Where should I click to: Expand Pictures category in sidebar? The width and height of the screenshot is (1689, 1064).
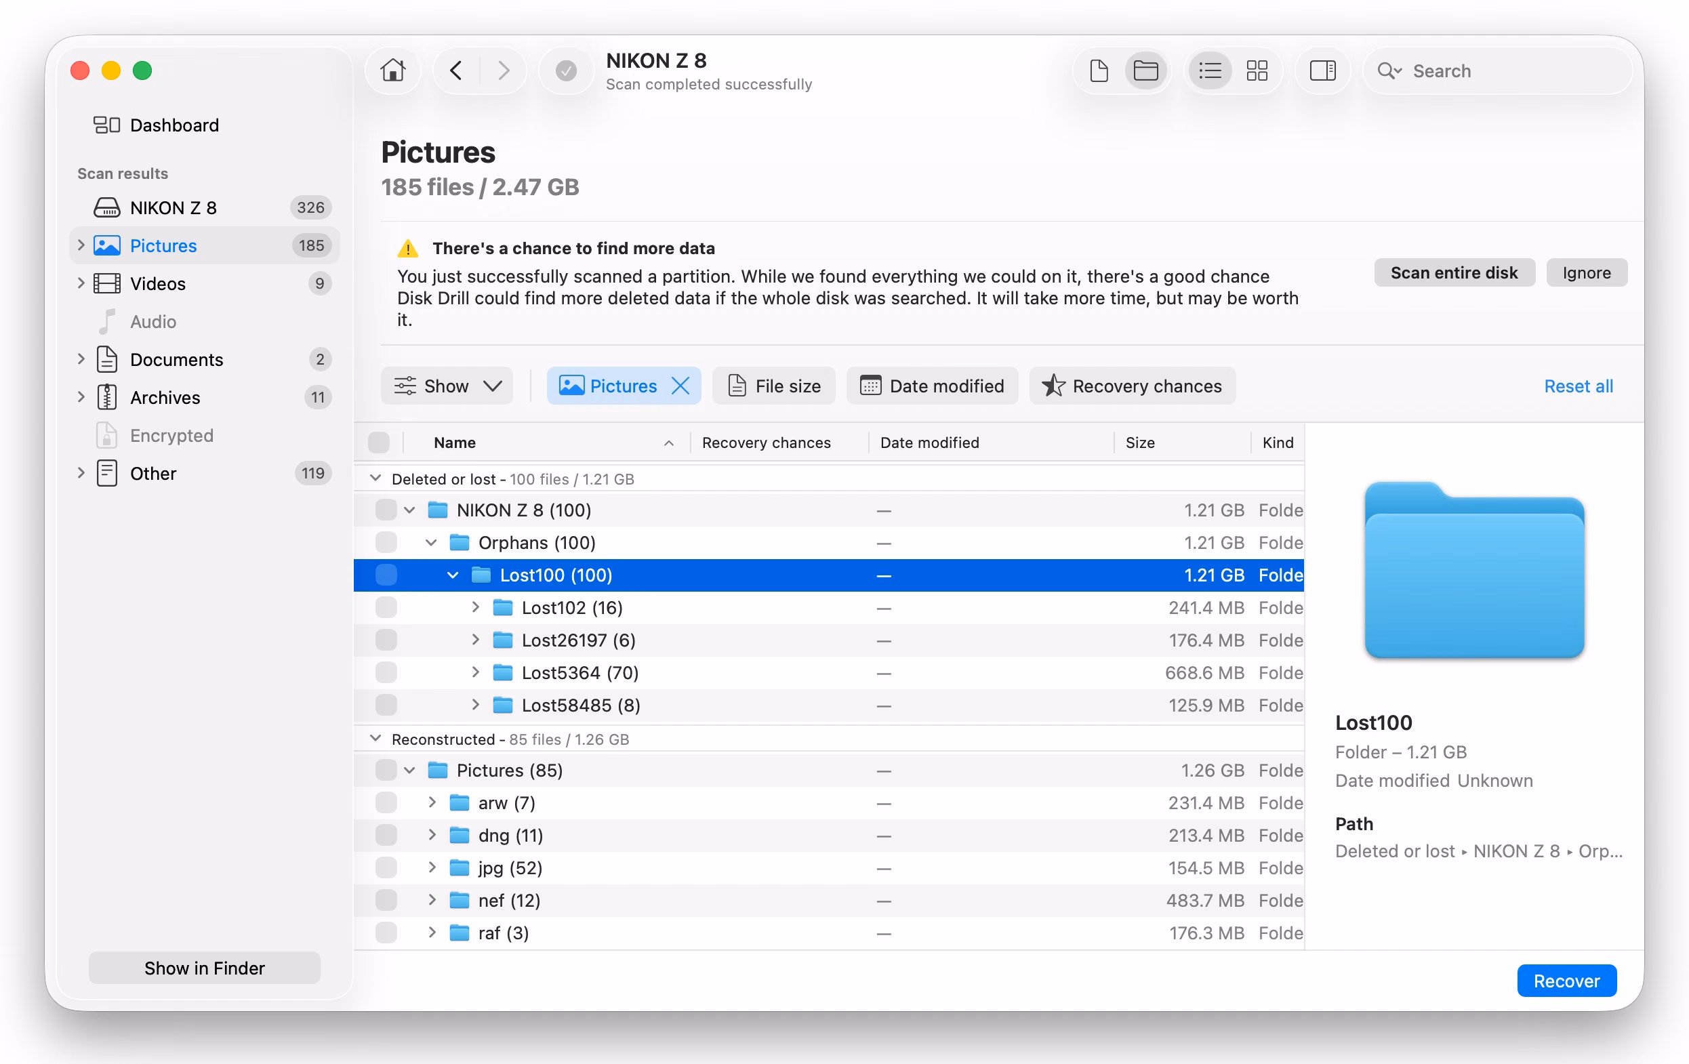[81, 245]
